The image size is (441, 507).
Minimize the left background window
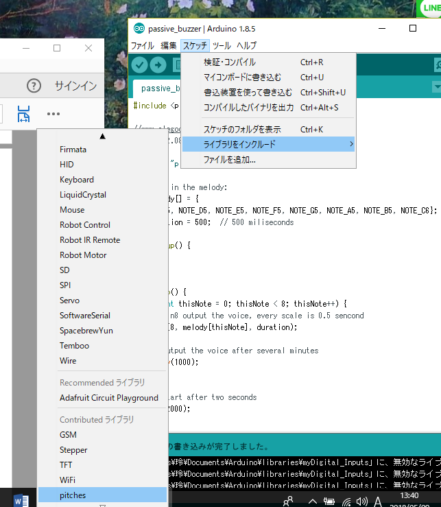pyautogui.click(x=26, y=48)
